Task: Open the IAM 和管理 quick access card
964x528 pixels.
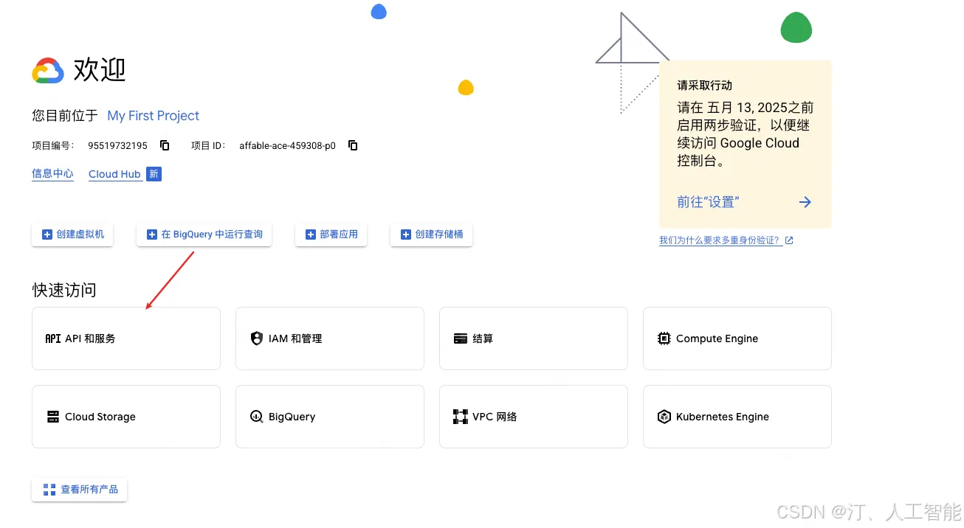Action: pos(330,338)
